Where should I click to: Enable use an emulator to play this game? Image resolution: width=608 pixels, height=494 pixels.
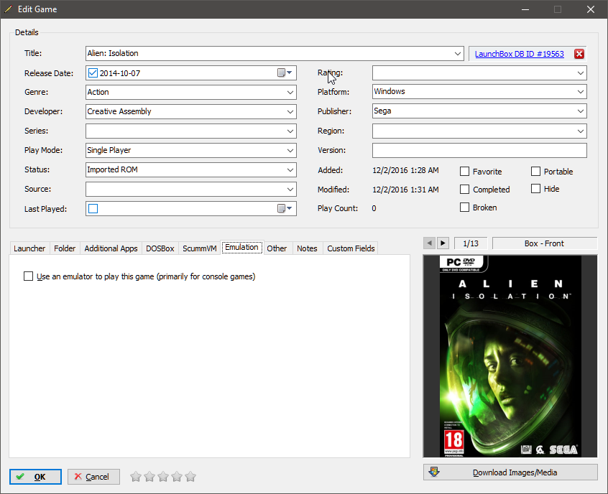click(28, 276)
